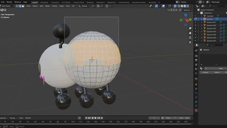Screen dimensions: 227x128
Task: Open the Physics properties tab icon
Action: point(196,97)
